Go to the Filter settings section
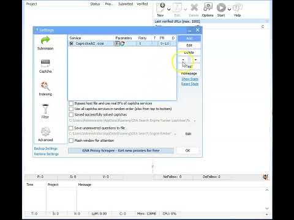The image size is (294, 220). click(x=45, y=111)
